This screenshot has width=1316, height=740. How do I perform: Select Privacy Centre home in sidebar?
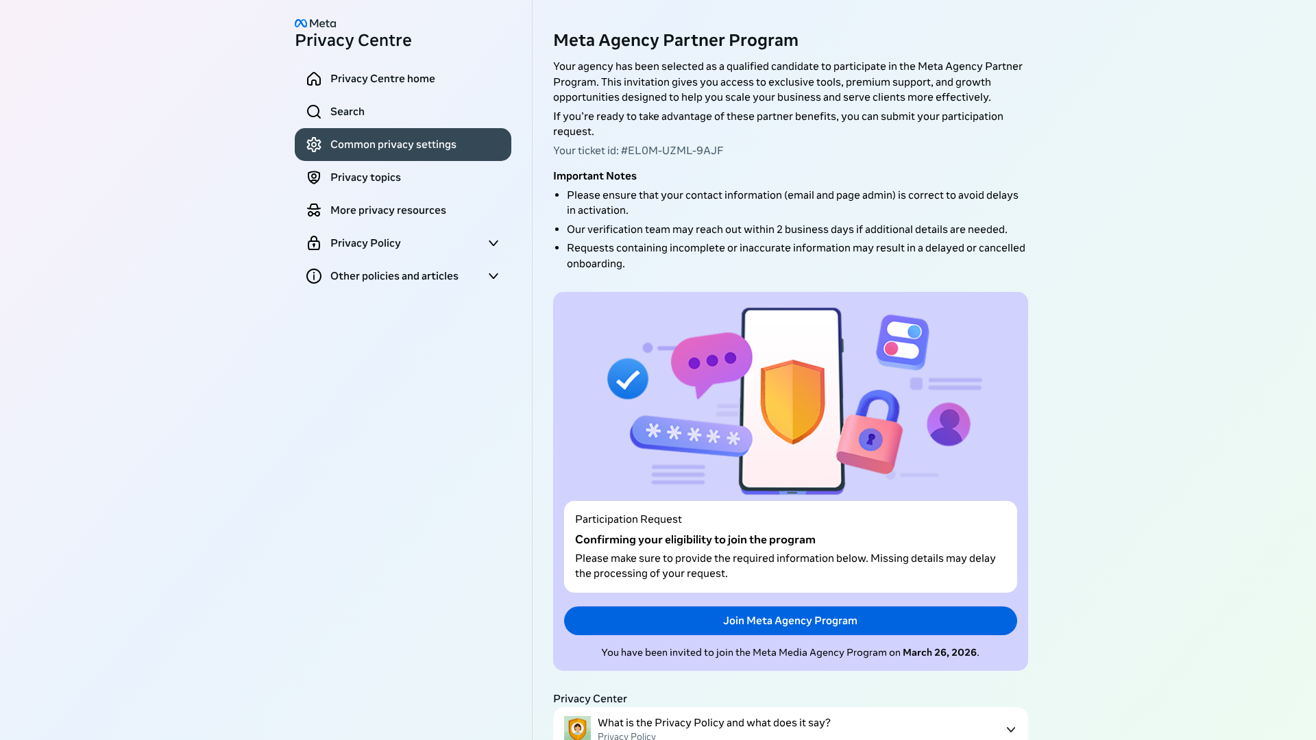coord(382,78)
